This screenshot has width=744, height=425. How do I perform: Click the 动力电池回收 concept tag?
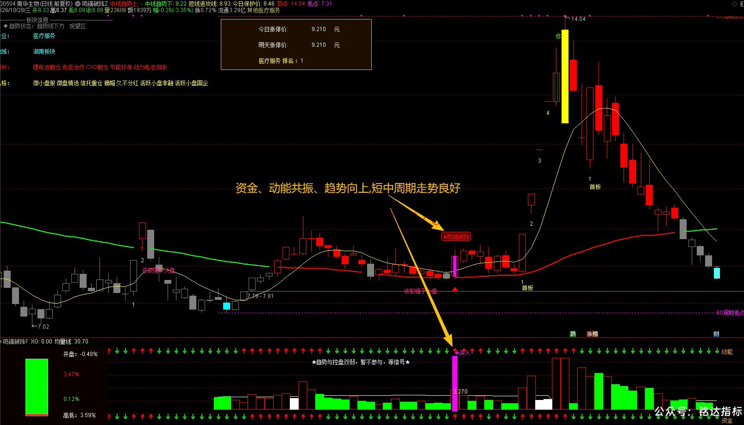(150, 67)
